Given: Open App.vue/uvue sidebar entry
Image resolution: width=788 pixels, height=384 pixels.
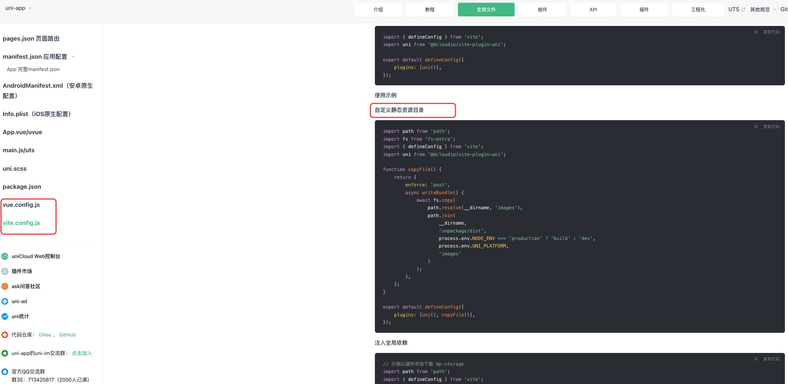Looking at the screenshot, I should point(23,132).
